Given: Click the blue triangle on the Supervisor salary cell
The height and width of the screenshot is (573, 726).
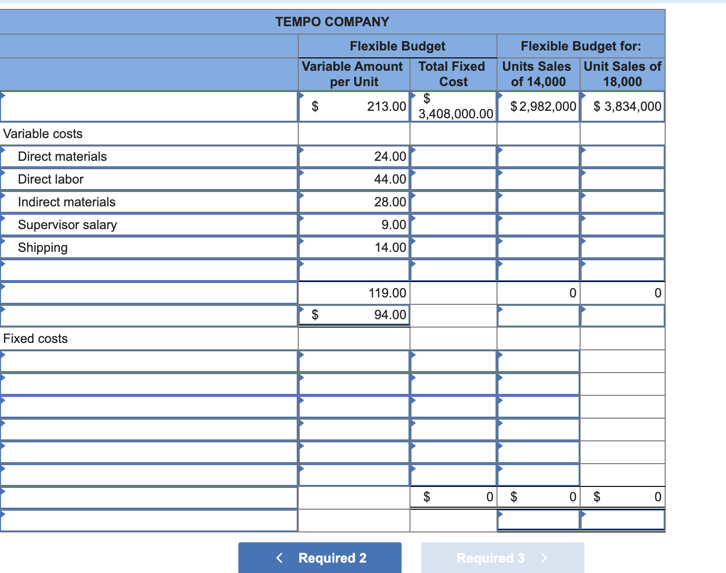Looking at the screenshot, I should coord(302,218).
